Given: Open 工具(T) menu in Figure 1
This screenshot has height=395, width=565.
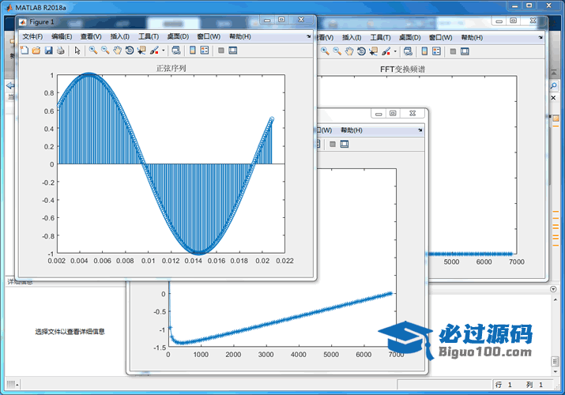Looking at the screenshot, I should pyautogui.click(x=149, y=36).
